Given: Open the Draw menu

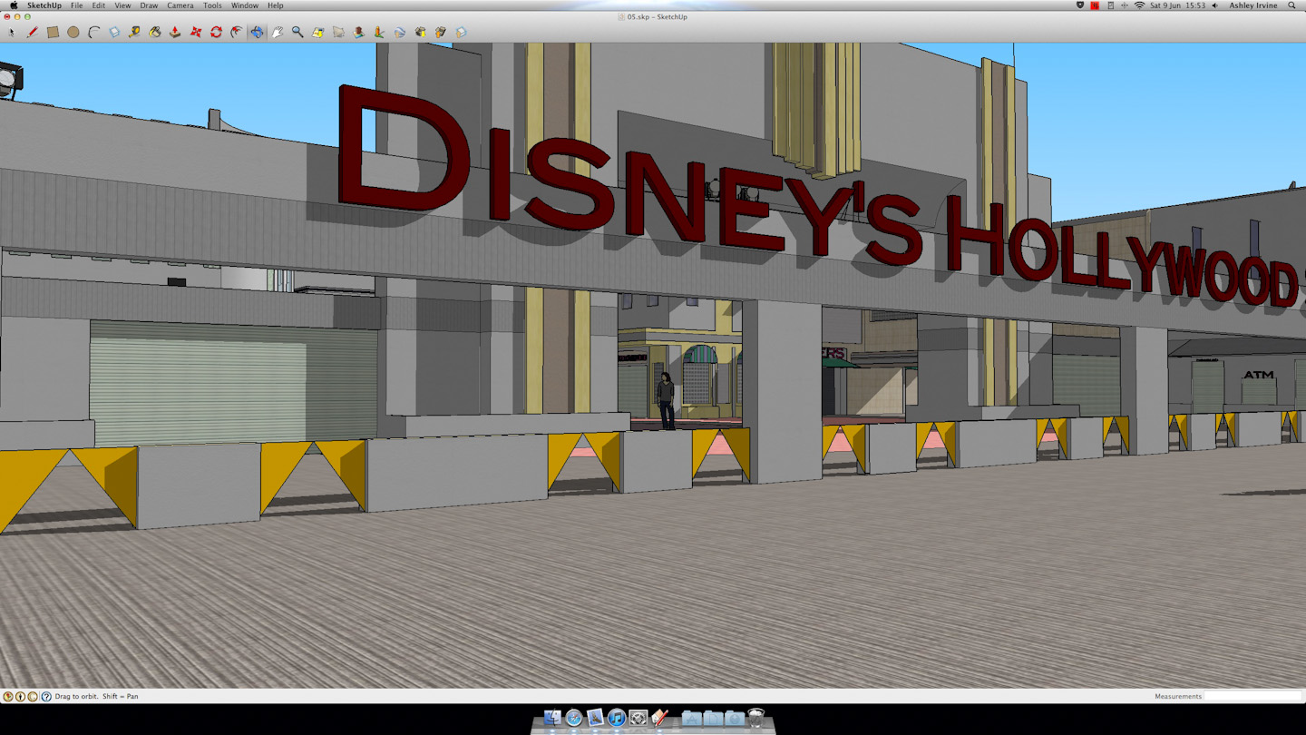Looking at the screenshot, I should (x=149, y=5).
